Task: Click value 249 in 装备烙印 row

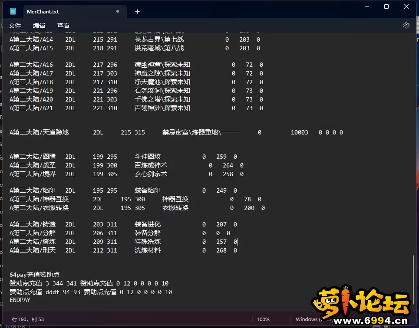Action: coord(221,191)
